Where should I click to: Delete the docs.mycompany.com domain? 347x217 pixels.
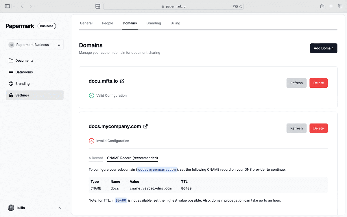tap(318, 128)
